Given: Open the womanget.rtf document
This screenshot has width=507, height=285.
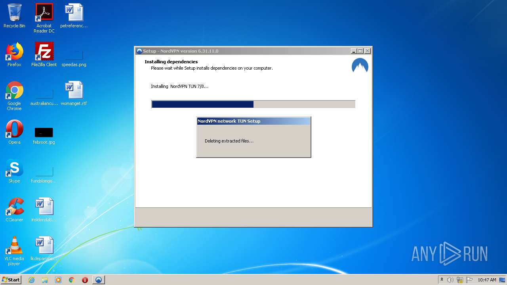Looking at the screenshot, I should (74, 94).
